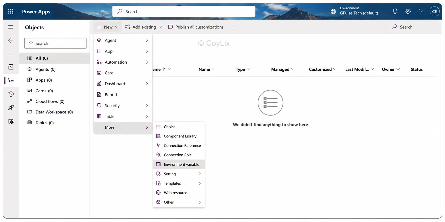Open the Pipelines rocket icon
Viewport: 445px width, 222px height.
[11, 108]
